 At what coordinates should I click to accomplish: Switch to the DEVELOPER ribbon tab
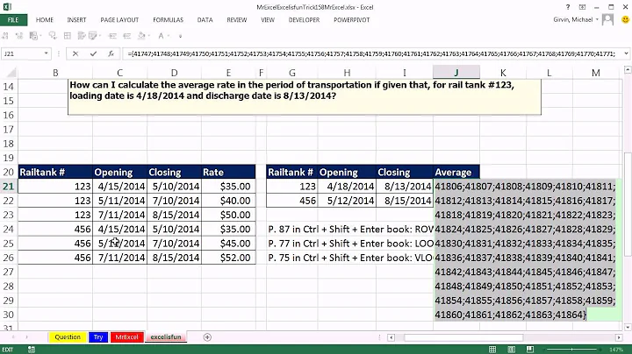tap(304, 19)
